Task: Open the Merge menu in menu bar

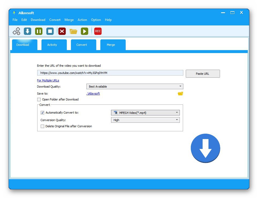Action: pyautogui.click(x=69, y=20)
